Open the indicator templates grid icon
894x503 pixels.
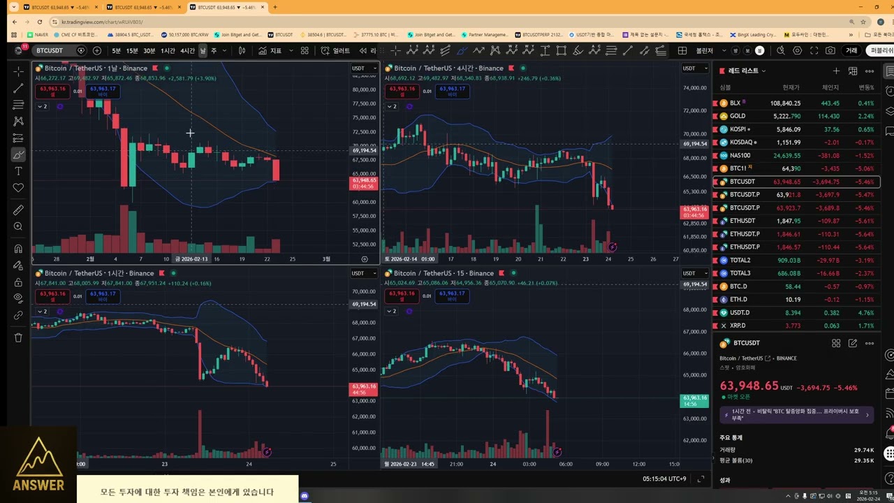305,50
